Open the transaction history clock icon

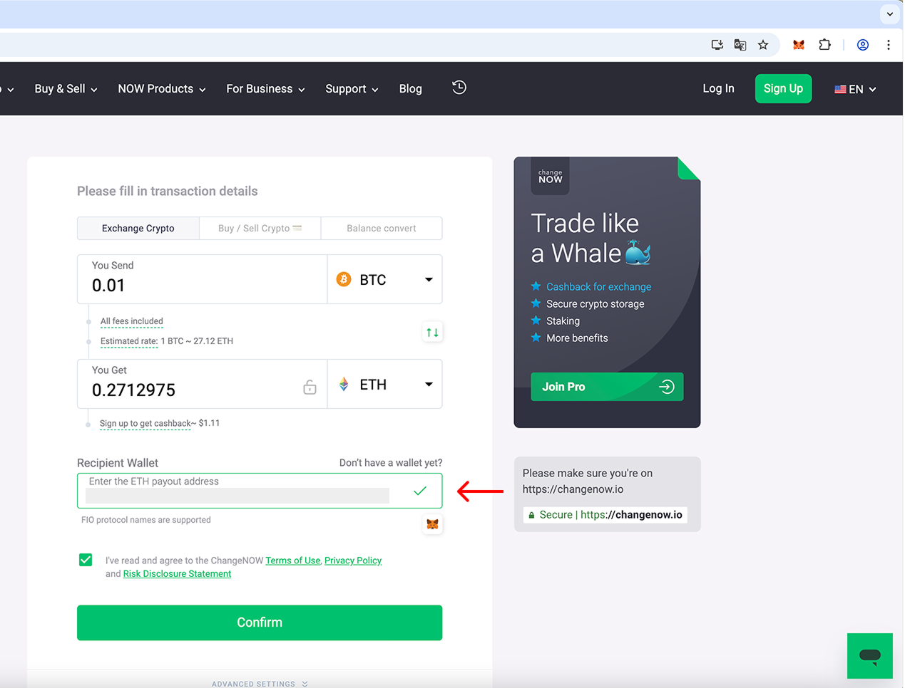point(459,88)
